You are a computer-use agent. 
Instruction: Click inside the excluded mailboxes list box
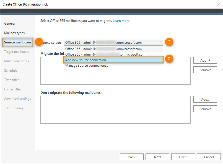[115, 110]
